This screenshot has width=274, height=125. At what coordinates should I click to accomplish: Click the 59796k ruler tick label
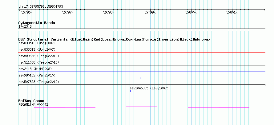coord(27,12)
